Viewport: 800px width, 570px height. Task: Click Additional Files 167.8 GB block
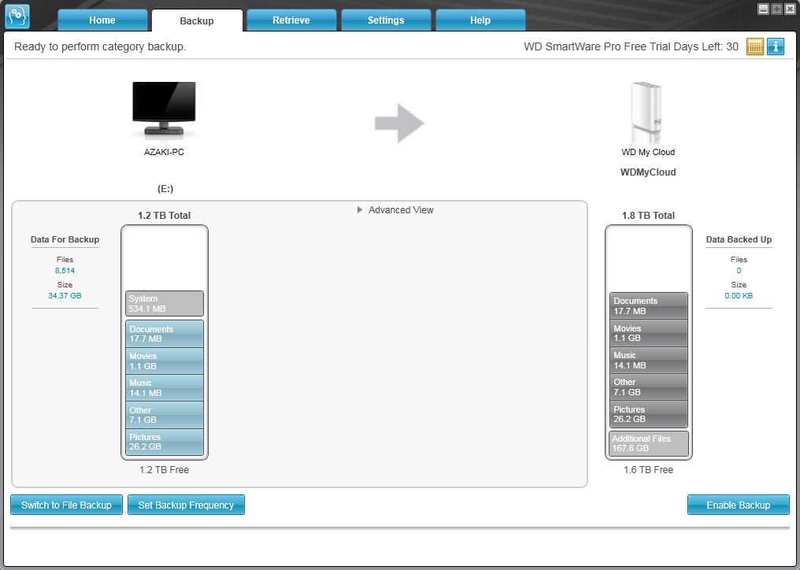coord(649,443)
